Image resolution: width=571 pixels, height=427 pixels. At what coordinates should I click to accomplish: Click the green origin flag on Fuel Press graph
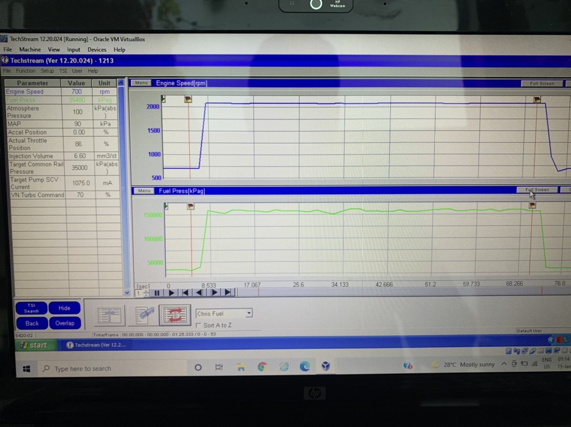click(x=166, y=206)
